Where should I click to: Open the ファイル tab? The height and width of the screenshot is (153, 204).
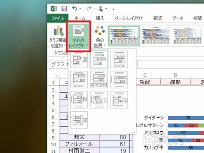[x=57, y=18]
